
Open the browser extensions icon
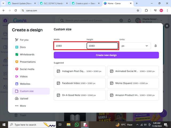146,10
